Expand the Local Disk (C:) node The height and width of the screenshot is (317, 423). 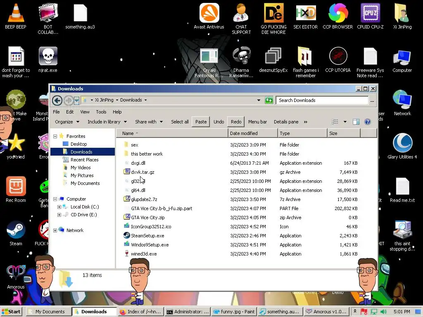(59, 207)
